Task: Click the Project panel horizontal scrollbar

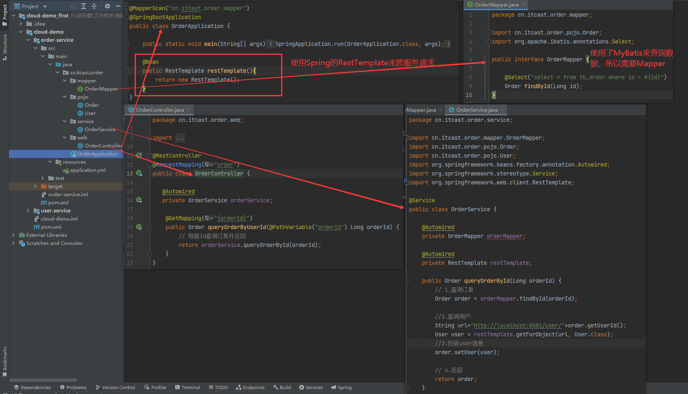Action: tap(43, 380)
